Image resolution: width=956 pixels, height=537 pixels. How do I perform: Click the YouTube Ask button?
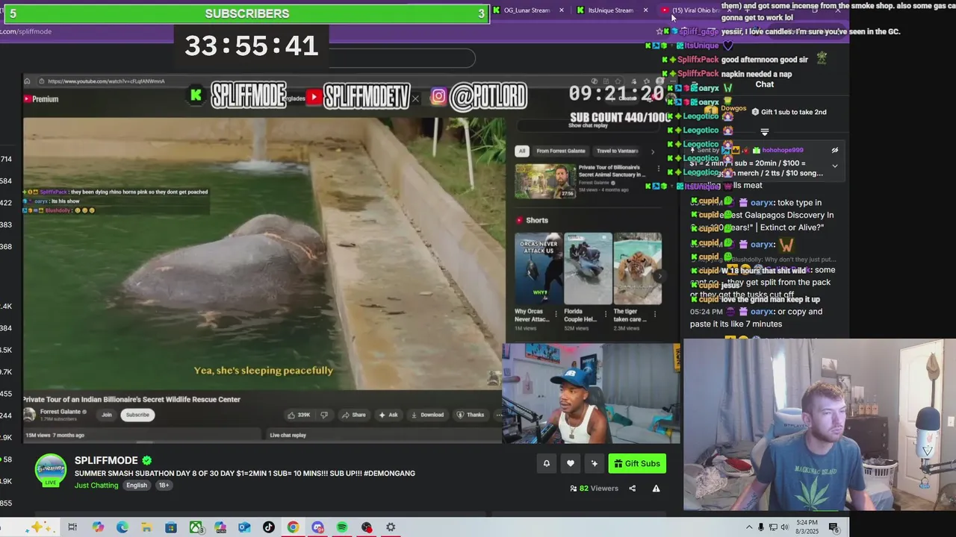point(388,415)
